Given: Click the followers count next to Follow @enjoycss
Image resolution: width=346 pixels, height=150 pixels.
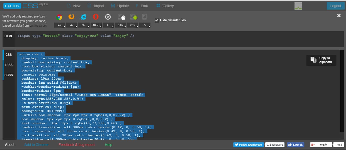Looking at the screenshot, I should [275, 144].
